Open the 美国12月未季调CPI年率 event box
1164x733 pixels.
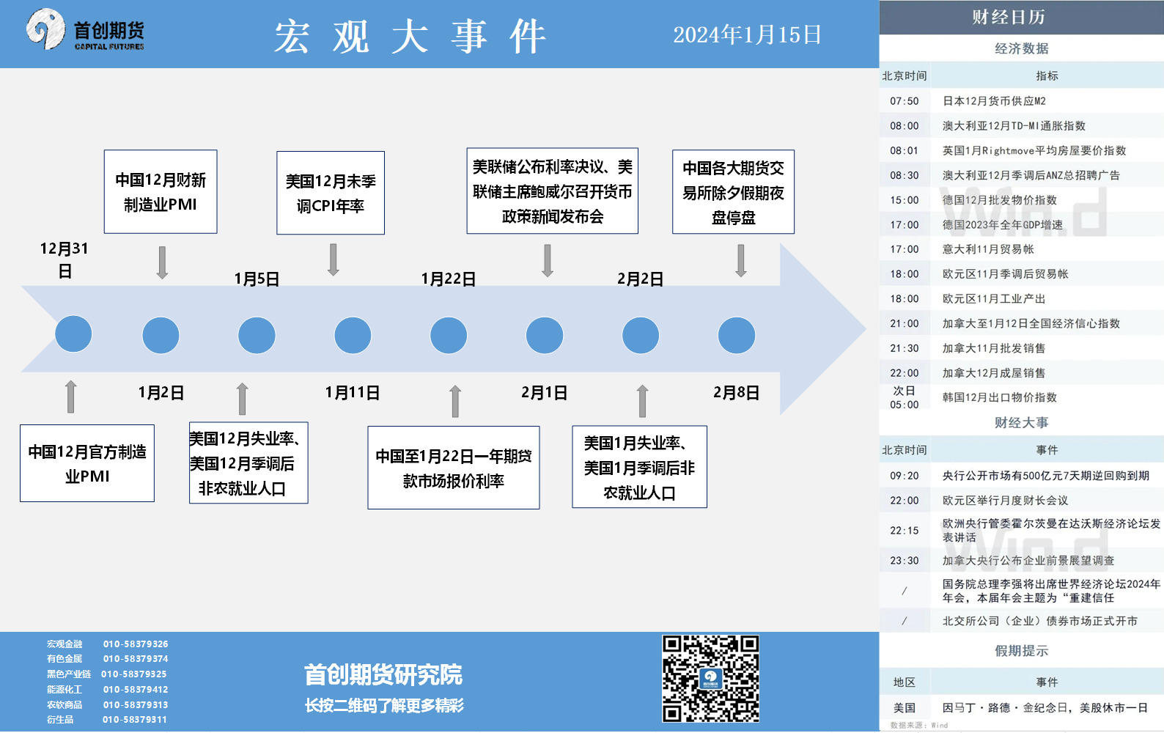pyautogui.click(x=331, y=193)
